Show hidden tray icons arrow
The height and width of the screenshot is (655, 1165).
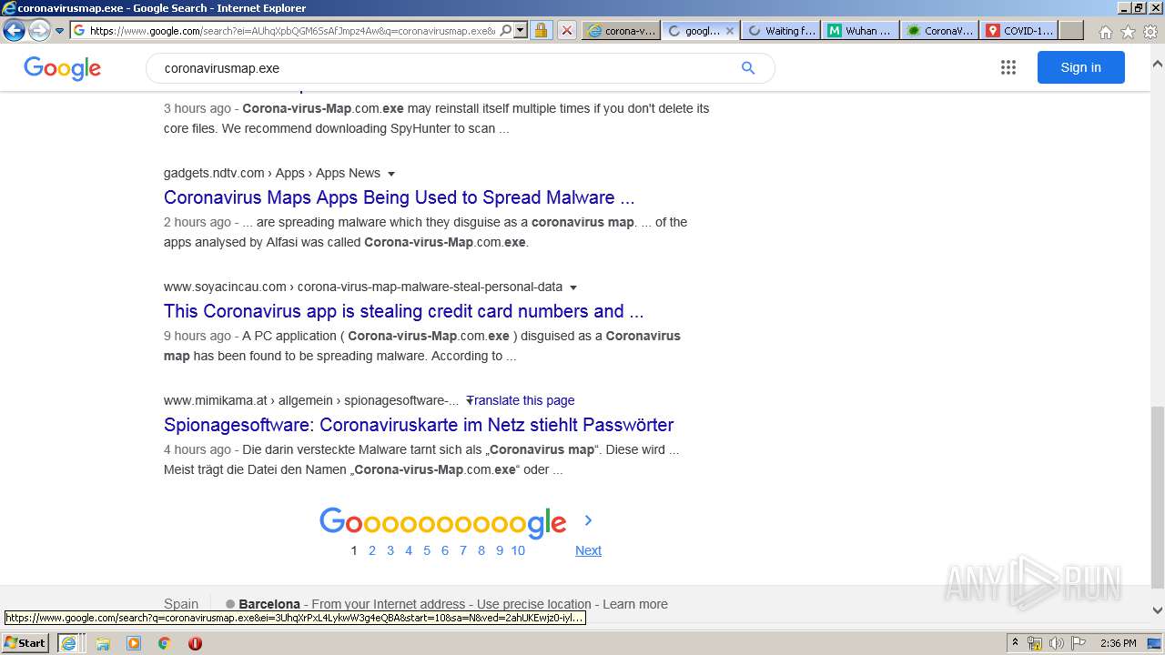pos(1015,643)
